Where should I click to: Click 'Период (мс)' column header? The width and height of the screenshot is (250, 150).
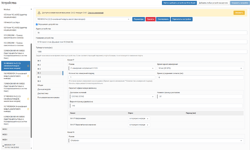191,113
